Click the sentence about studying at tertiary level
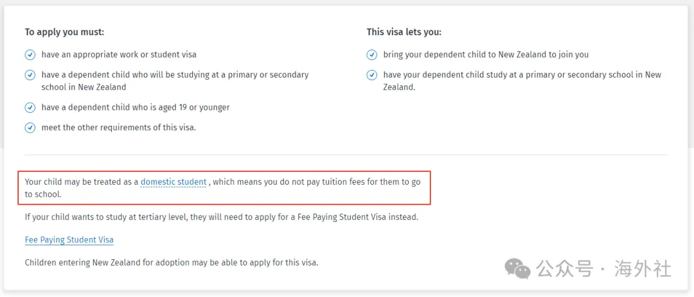This screenshot has height=297, width=694. point(221,218)
